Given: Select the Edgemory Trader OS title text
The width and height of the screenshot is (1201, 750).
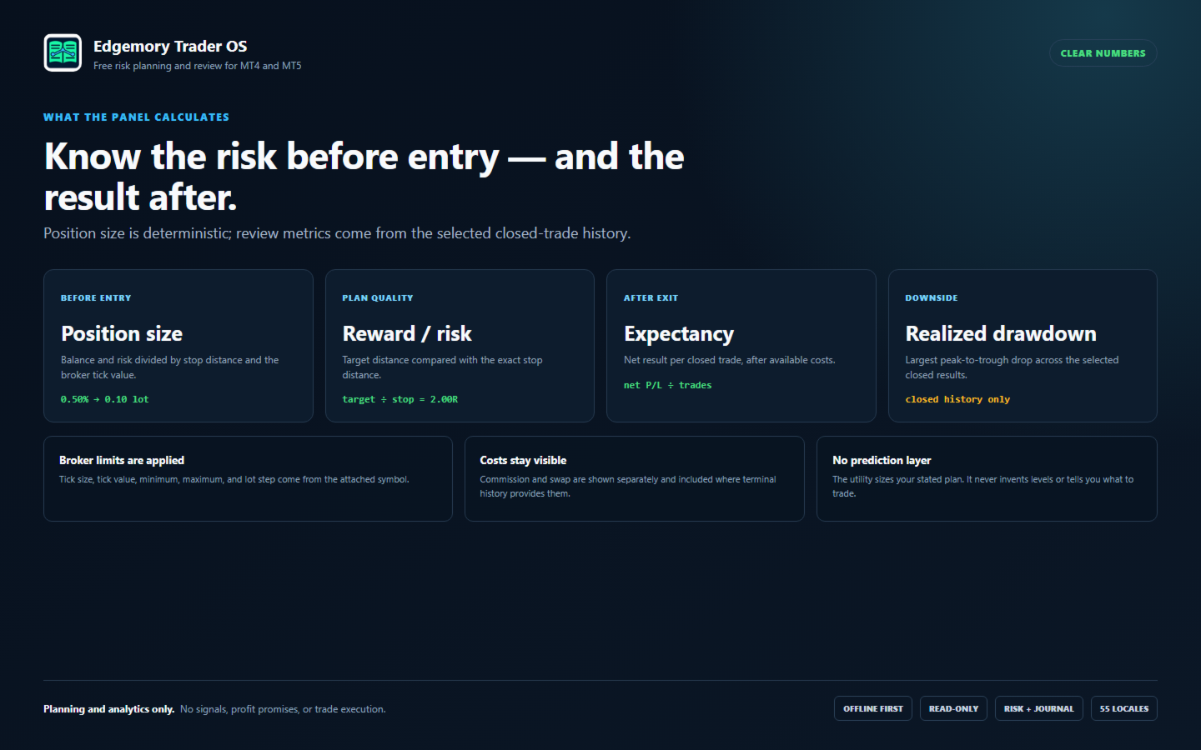Looking at the screenshot, I should [170, 47].
